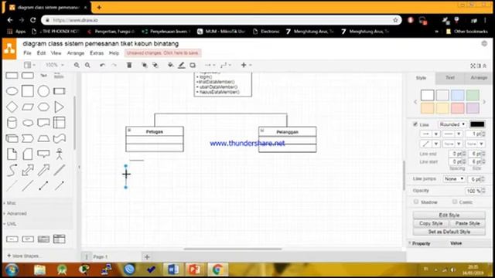Open the Edit menu
This screenshot has width=495, height=278.
pos(41,53)
